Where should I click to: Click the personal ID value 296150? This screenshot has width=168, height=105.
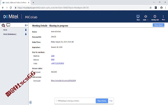point(54,37)
